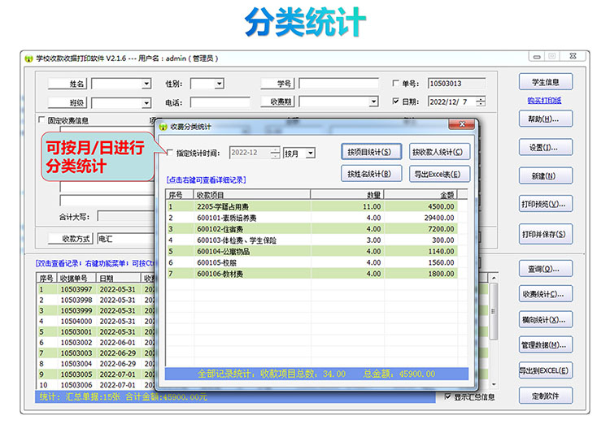Click 收据单号 column header in main list
Viewport: 610px width, 437px height.
pos(77,278)
